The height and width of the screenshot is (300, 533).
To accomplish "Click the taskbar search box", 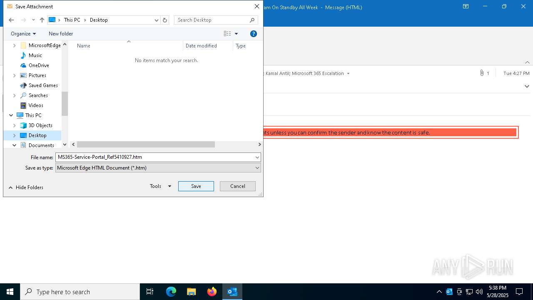I will coord(80,292).
